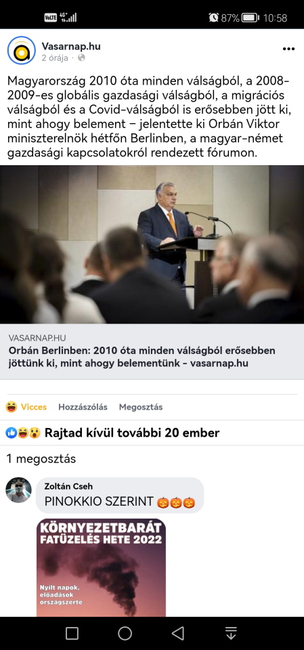Screen dimensions: 304x650
Task: Tap the navigation bar hide arrow icon
Action: pos(231,633)
